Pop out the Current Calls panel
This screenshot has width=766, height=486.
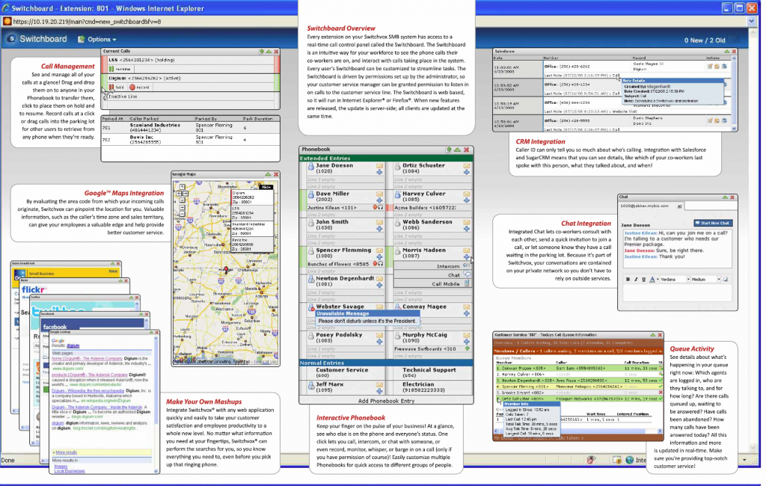[x=261, y=52]
